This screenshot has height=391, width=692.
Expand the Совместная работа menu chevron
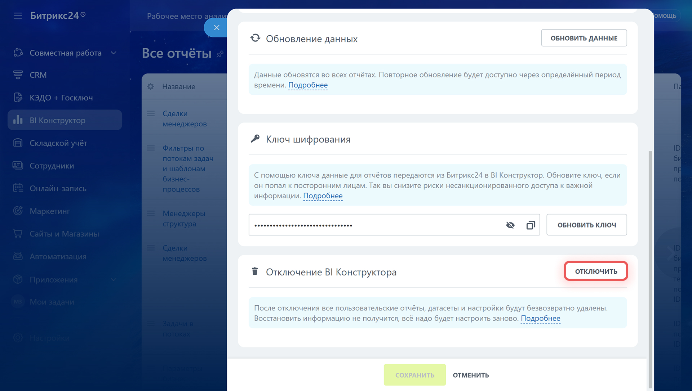114,53
